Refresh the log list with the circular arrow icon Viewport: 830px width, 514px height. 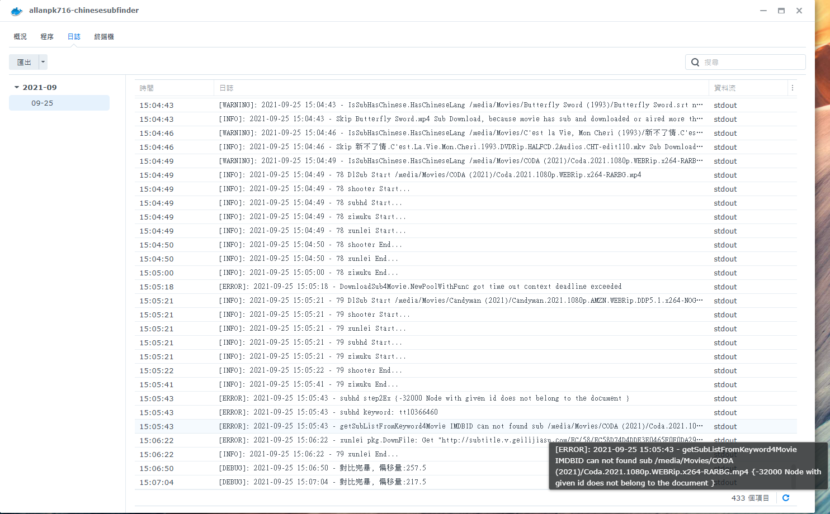point(786,498)
